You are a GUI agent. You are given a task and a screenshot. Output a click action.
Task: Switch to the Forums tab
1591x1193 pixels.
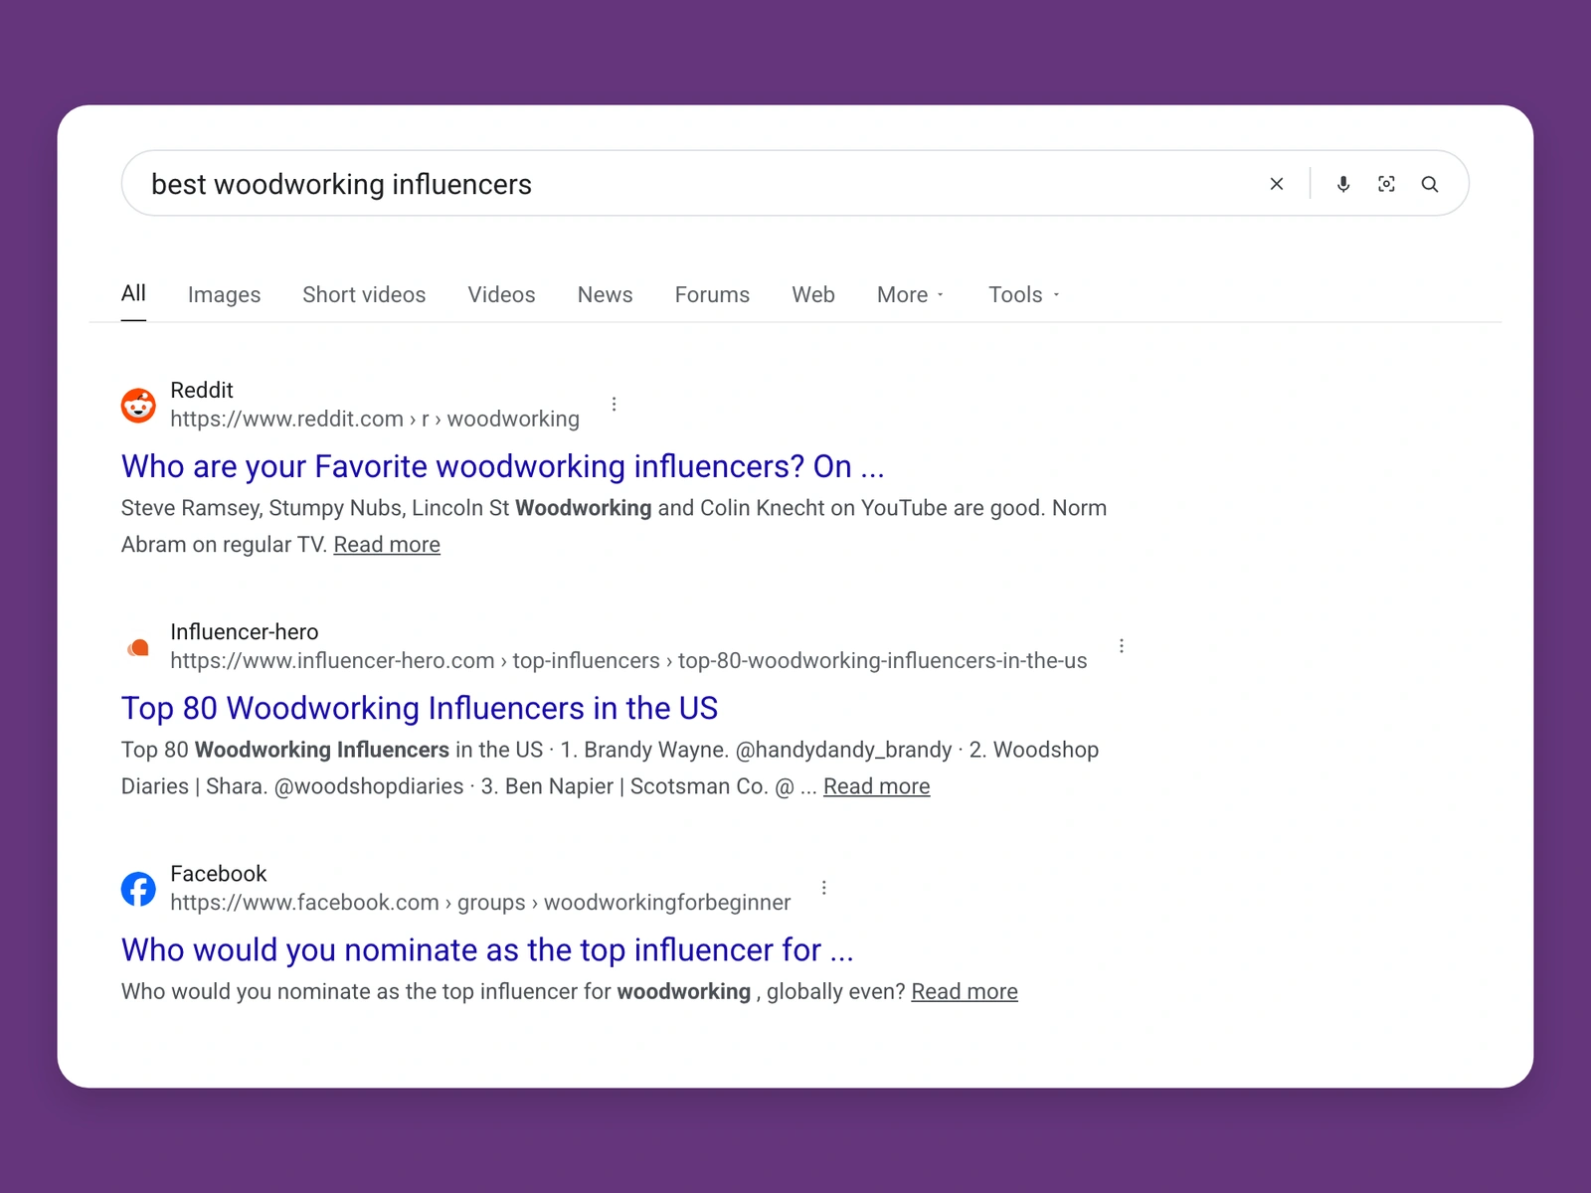click(712, 294)
